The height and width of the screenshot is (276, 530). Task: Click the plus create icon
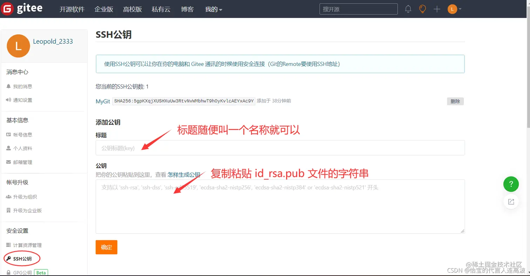click(437, 9)
